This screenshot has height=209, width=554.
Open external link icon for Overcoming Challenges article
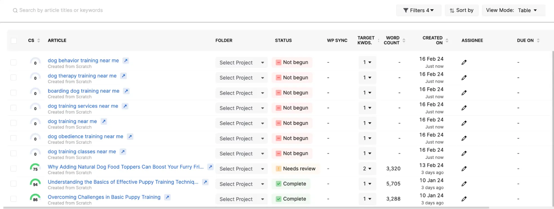point(167,197)
